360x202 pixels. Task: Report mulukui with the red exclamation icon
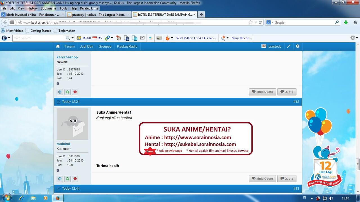[75, 179]
